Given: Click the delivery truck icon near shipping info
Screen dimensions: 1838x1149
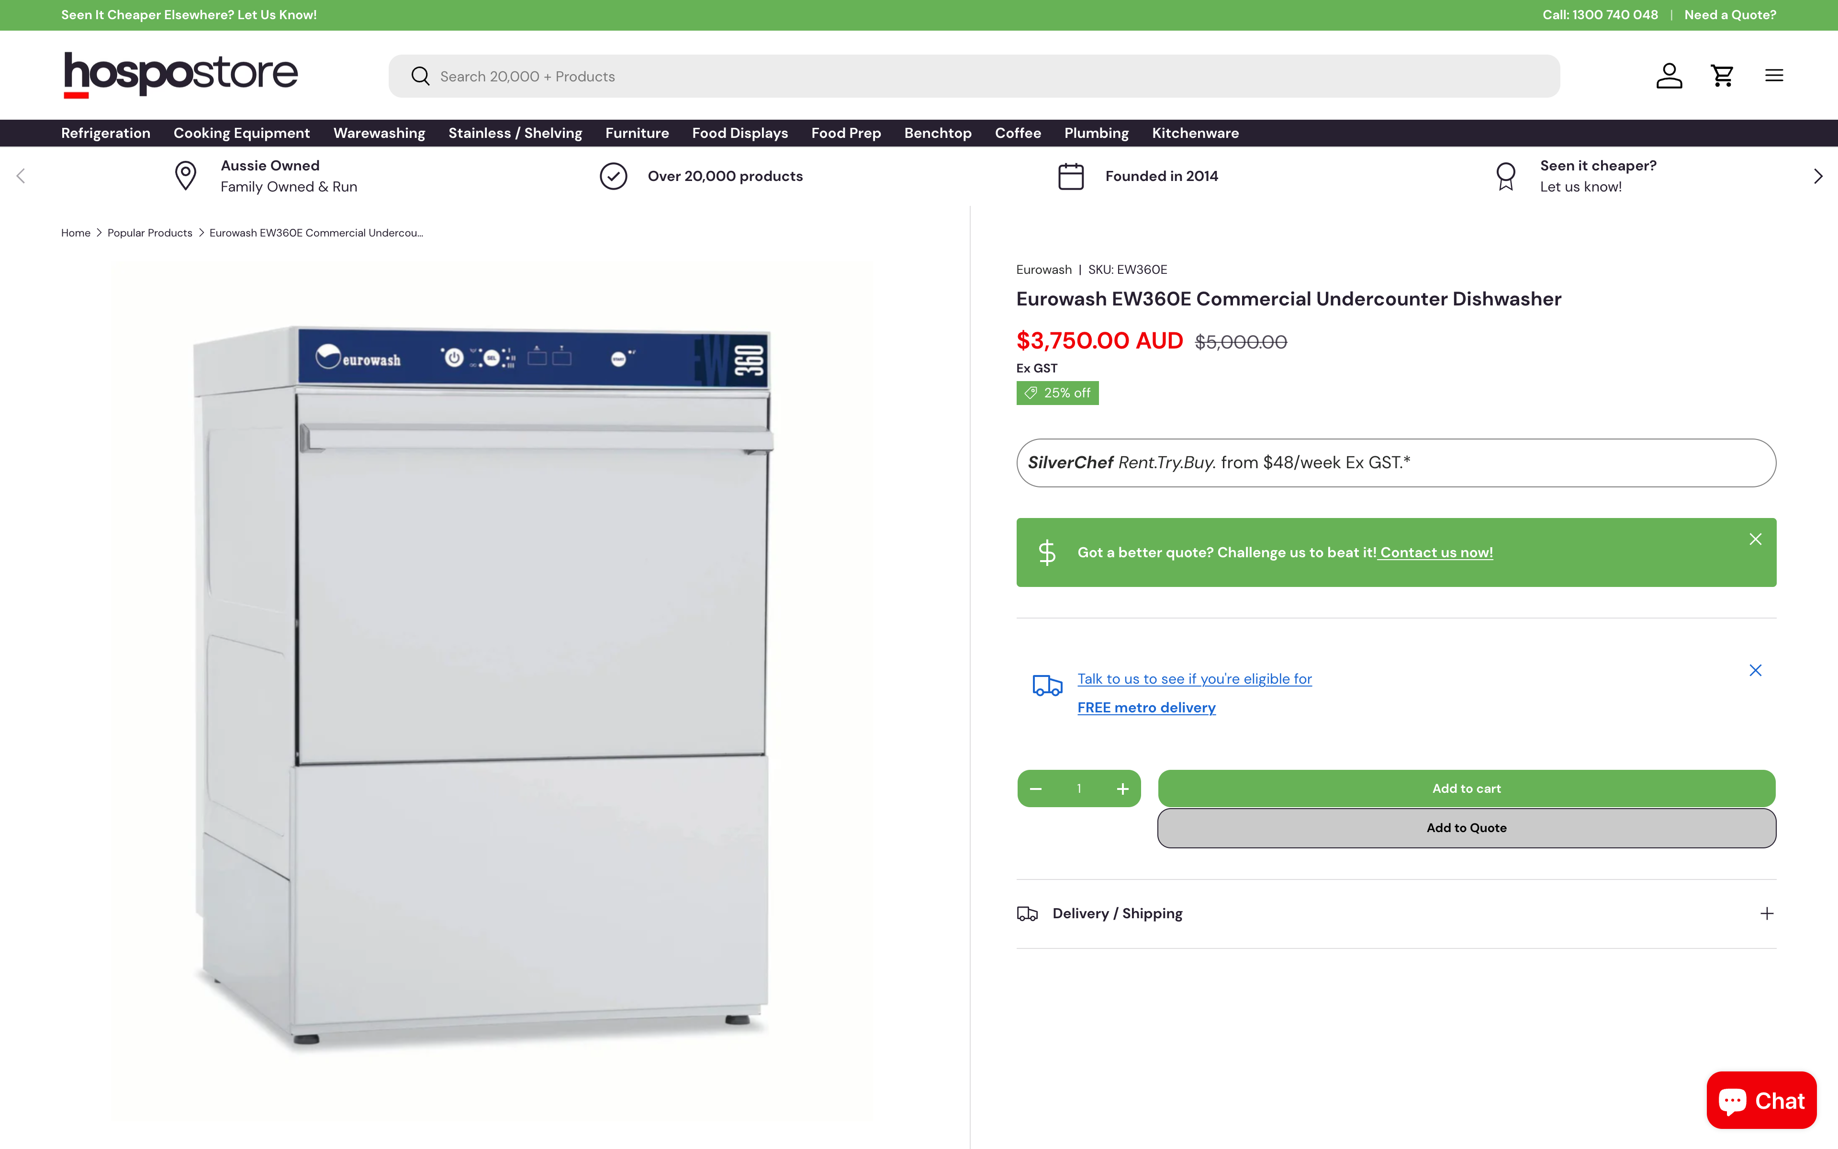Looking at the screenshot, I should [x=1047, y=685].
